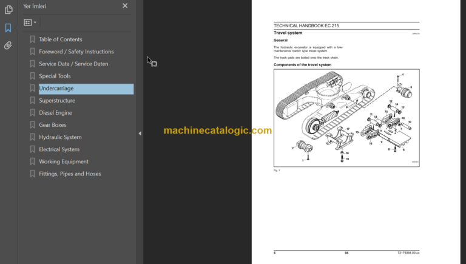Screen dimensions: 466x264
Task: Click 'TECHNICAL HANDBOOK EC 215' page header
Action: [306, 25]
